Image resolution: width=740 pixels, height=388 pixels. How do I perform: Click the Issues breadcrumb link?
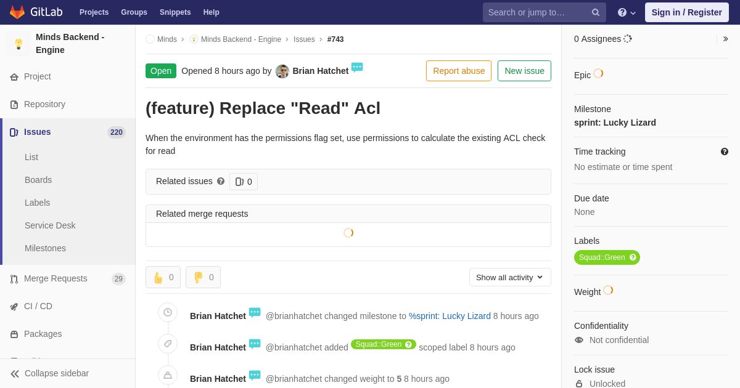click(x=304, y=39)
